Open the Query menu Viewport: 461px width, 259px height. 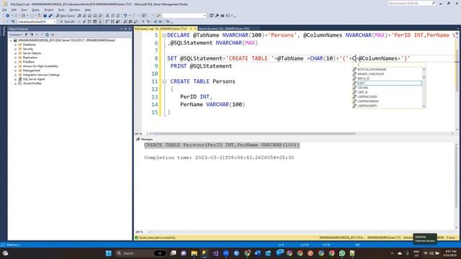point(35,10)
